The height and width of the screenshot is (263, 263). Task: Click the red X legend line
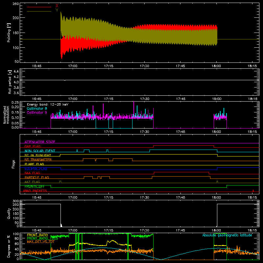[39, 7]
